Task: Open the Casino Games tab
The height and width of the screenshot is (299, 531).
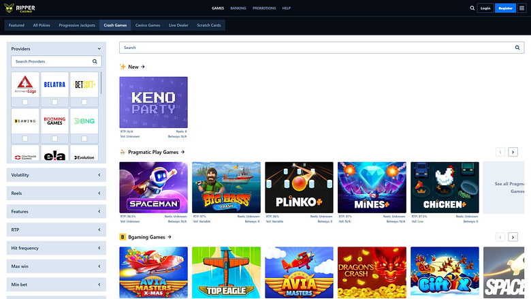Action: click(148, 25)
